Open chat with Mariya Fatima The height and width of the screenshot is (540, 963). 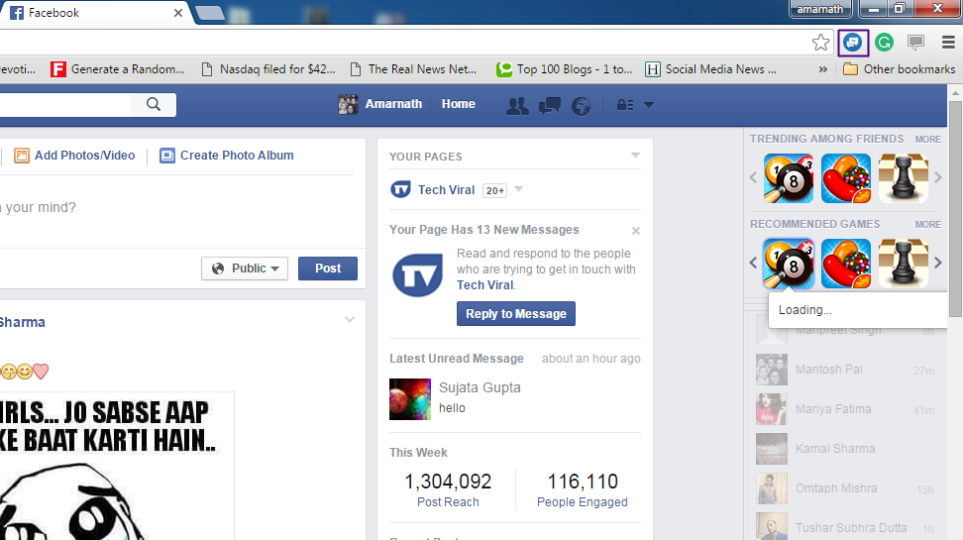click(846, 409)
